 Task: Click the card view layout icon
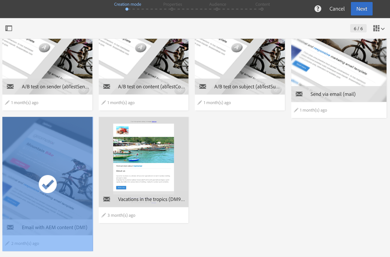click(x=376, y=28)
